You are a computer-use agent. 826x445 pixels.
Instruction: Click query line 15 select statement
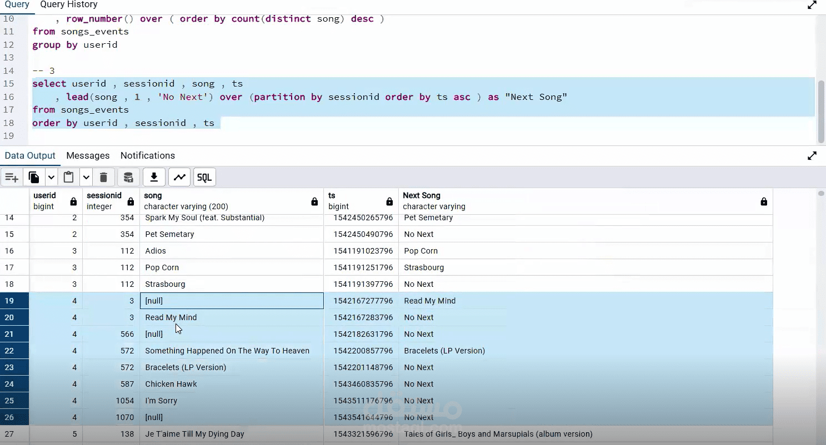tap(137, 84)
